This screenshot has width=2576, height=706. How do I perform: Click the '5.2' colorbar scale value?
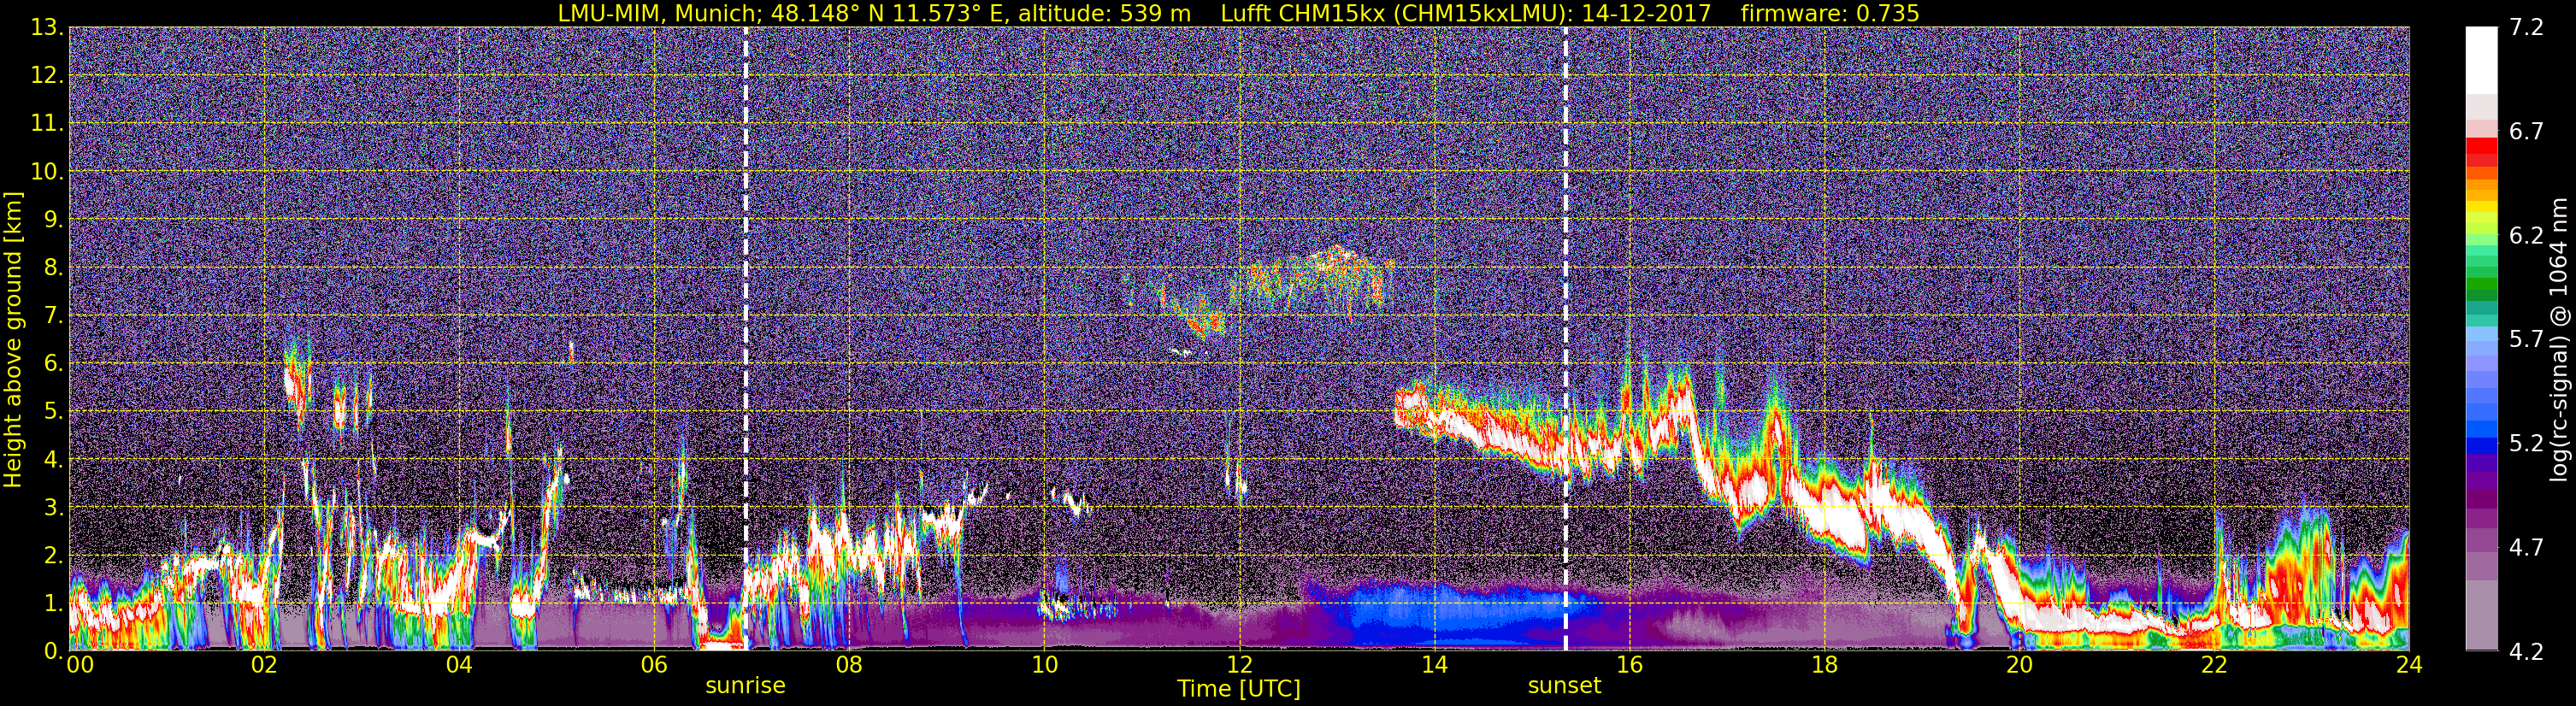2526,444
